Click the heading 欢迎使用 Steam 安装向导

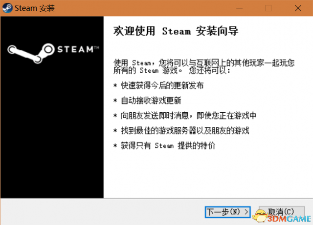(x=176, y=32)
